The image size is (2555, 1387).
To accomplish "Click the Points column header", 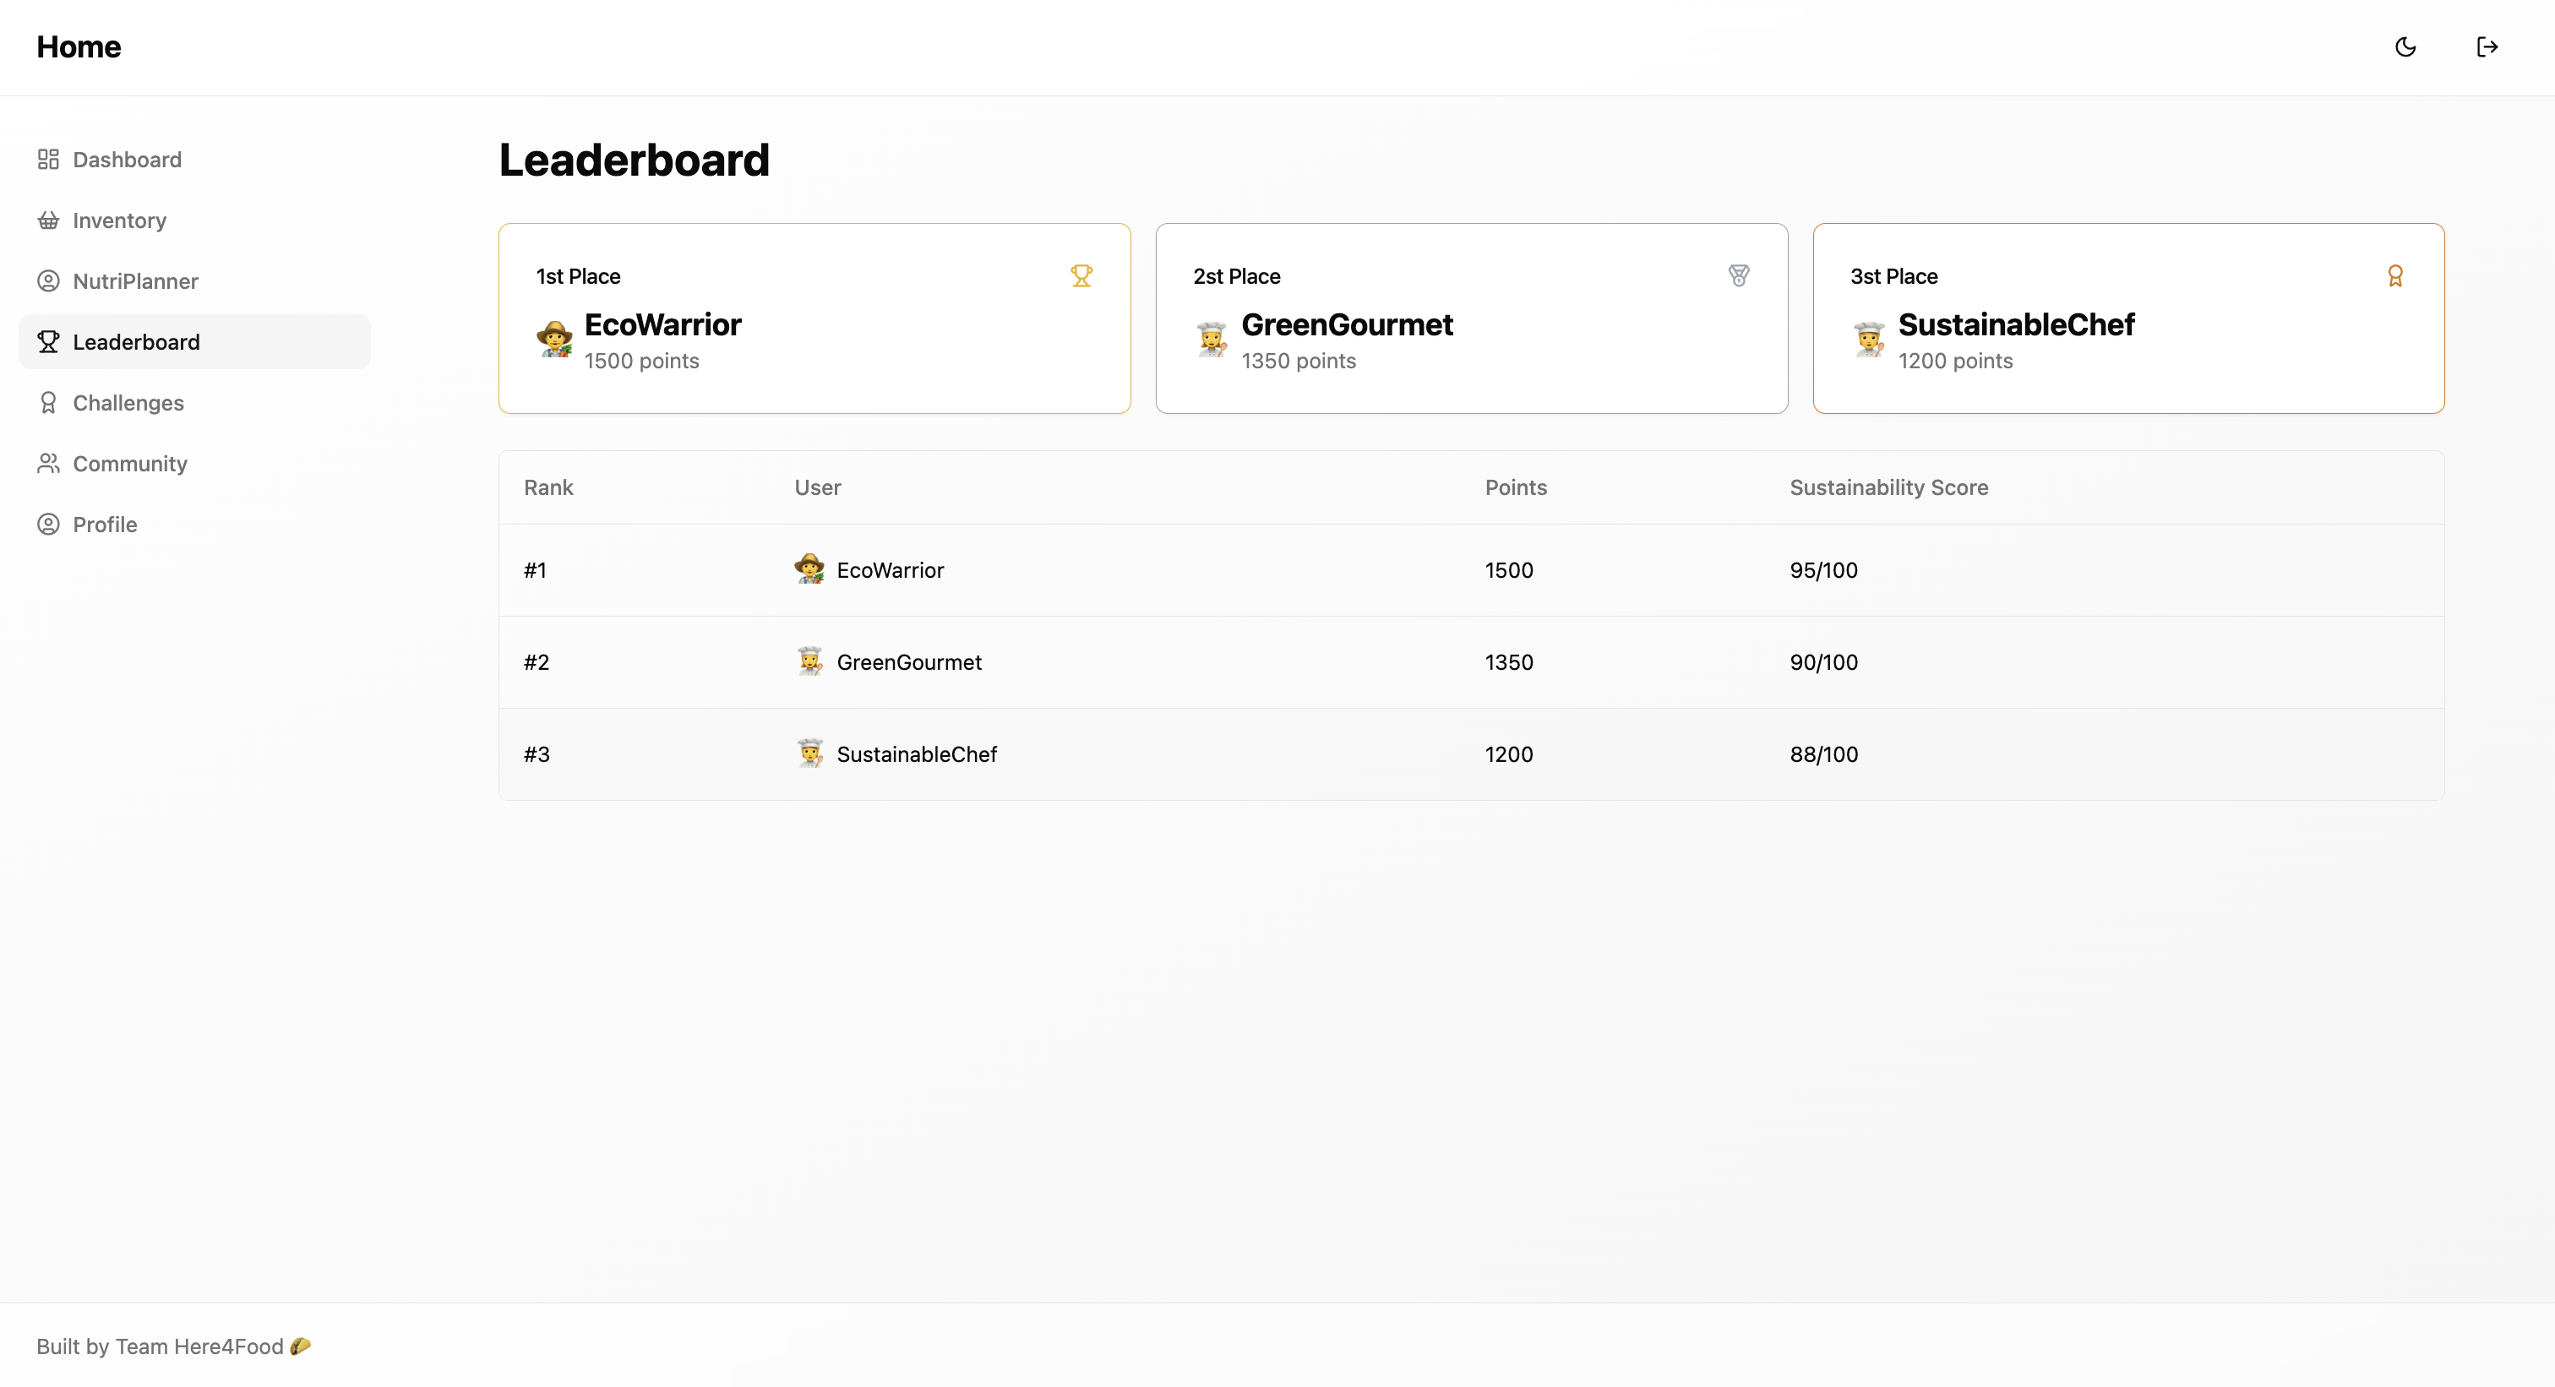I will coord(1515,487).
